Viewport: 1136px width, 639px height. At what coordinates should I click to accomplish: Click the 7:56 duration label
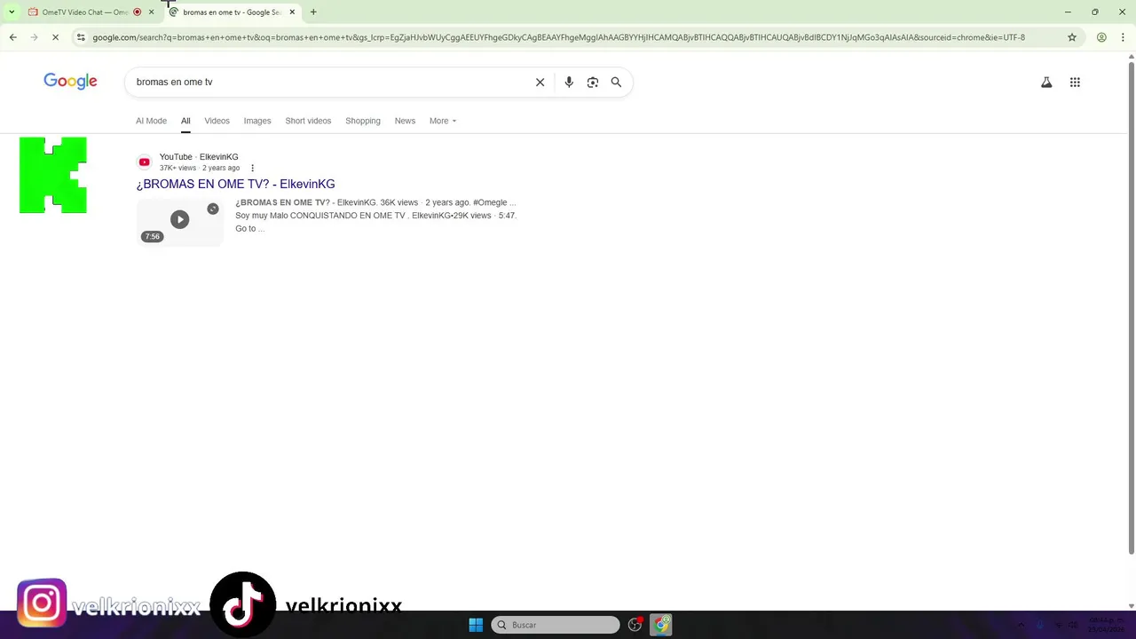(x=153, y=236)
